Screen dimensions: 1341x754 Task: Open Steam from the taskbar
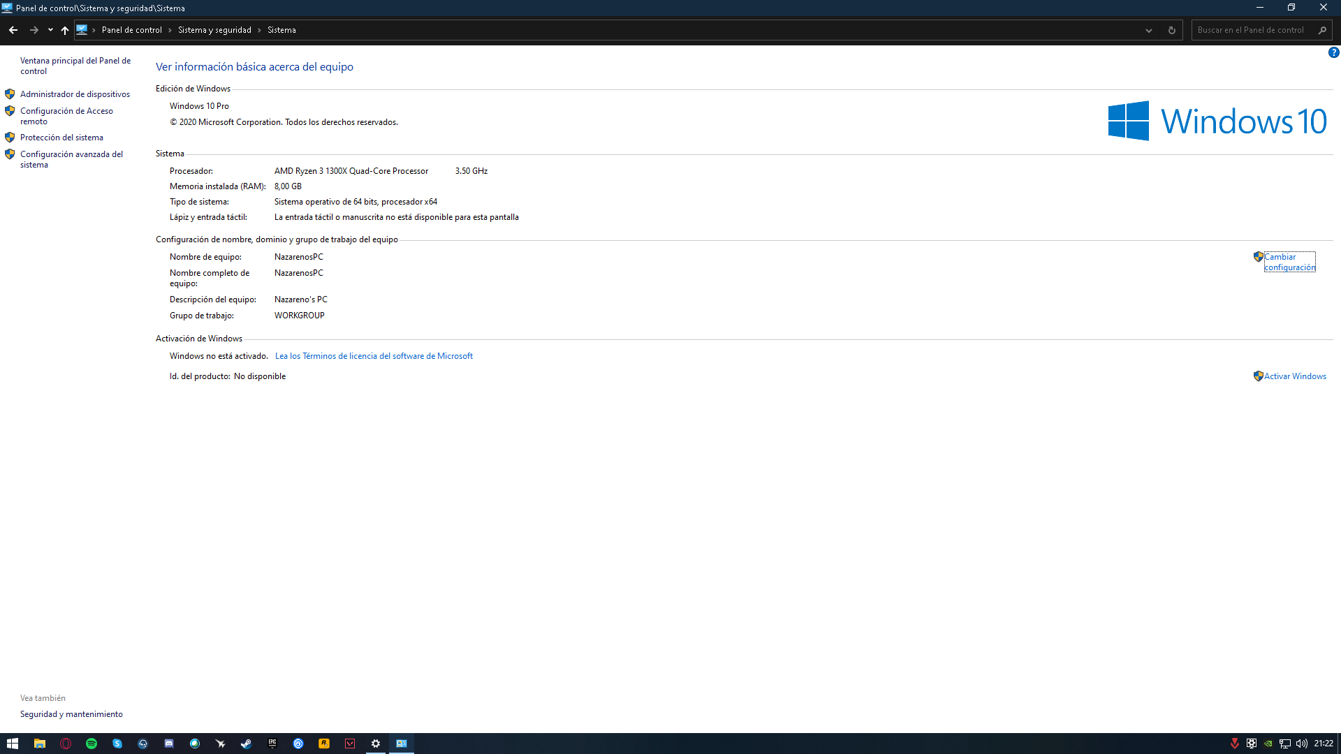[246, 744]
